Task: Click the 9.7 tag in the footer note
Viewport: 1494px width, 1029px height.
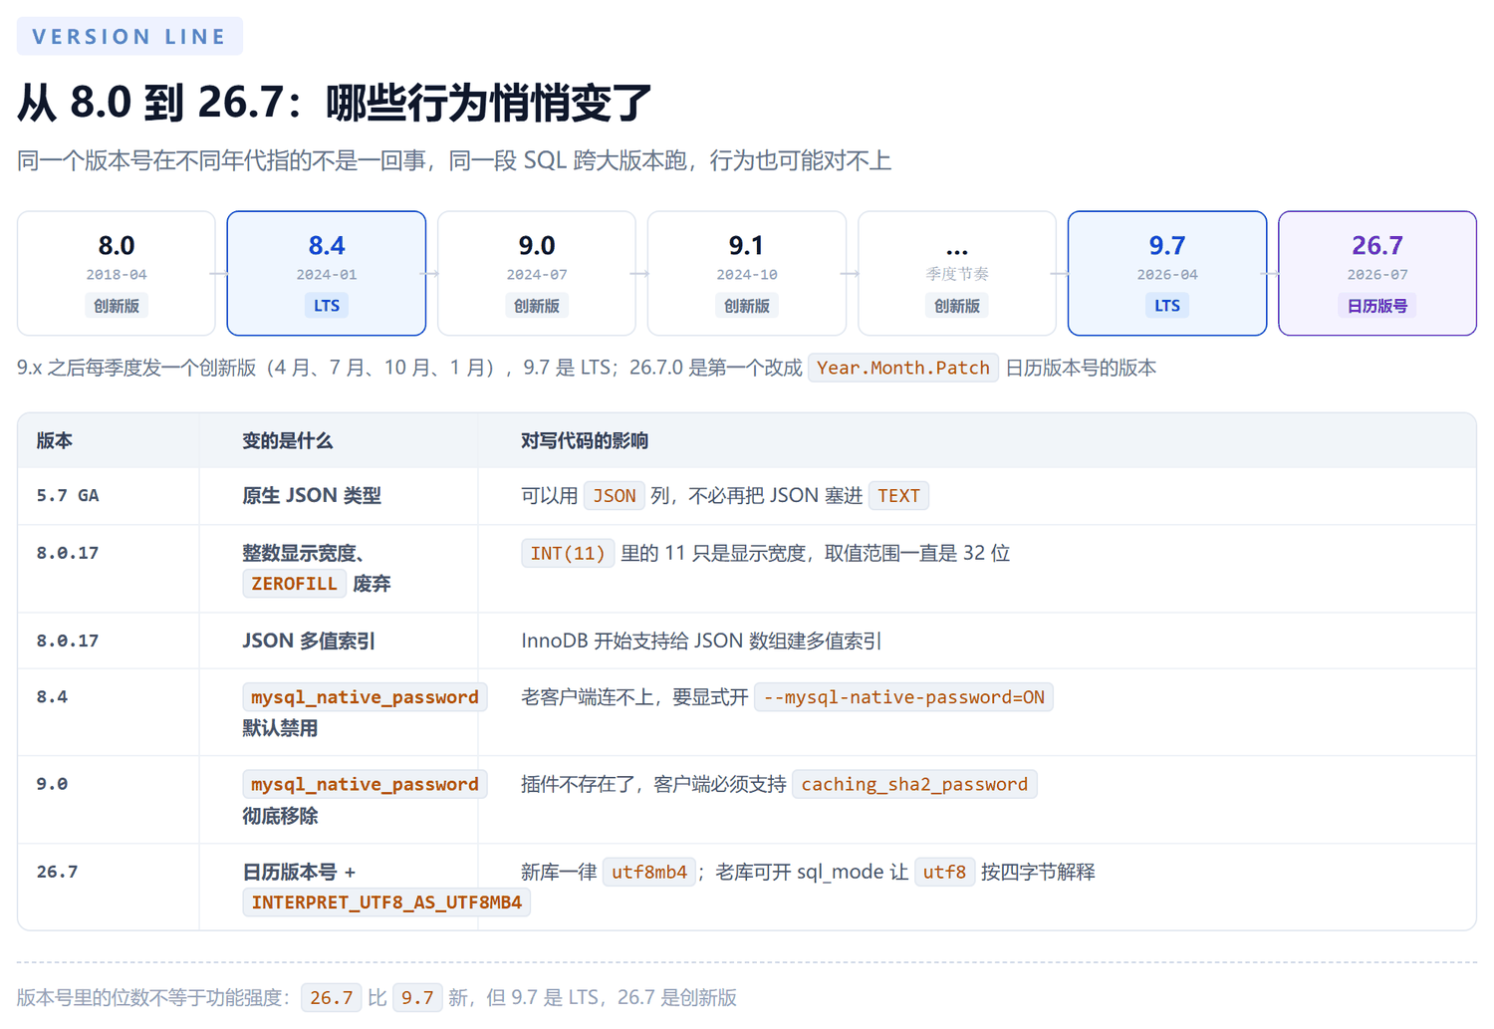Action: 417,997
